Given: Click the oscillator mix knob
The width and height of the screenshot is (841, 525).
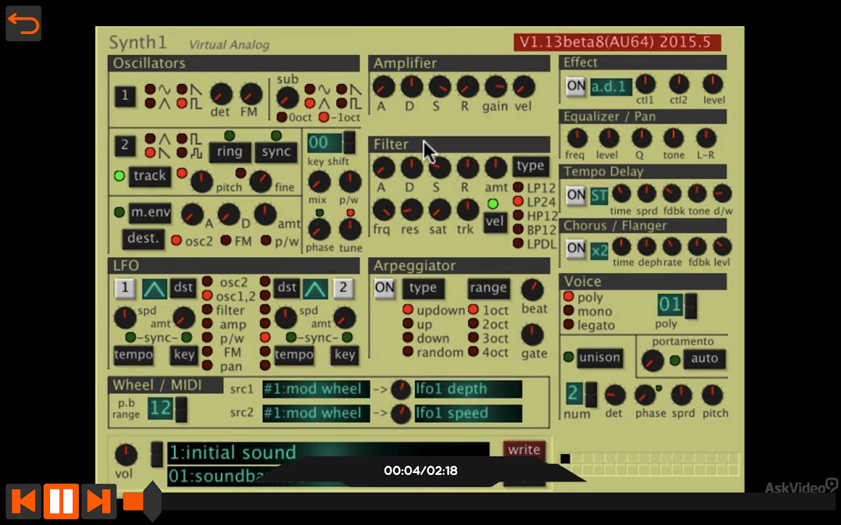Looking at the screenshot, I should tap(319, 181).
